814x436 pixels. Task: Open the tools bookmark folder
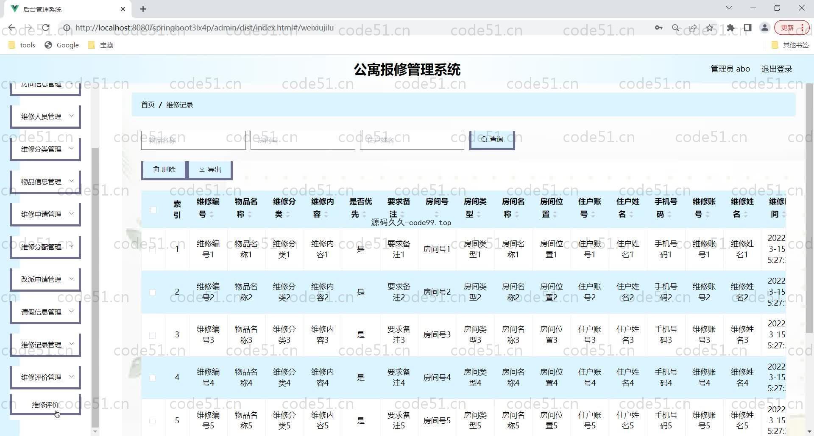22,45
